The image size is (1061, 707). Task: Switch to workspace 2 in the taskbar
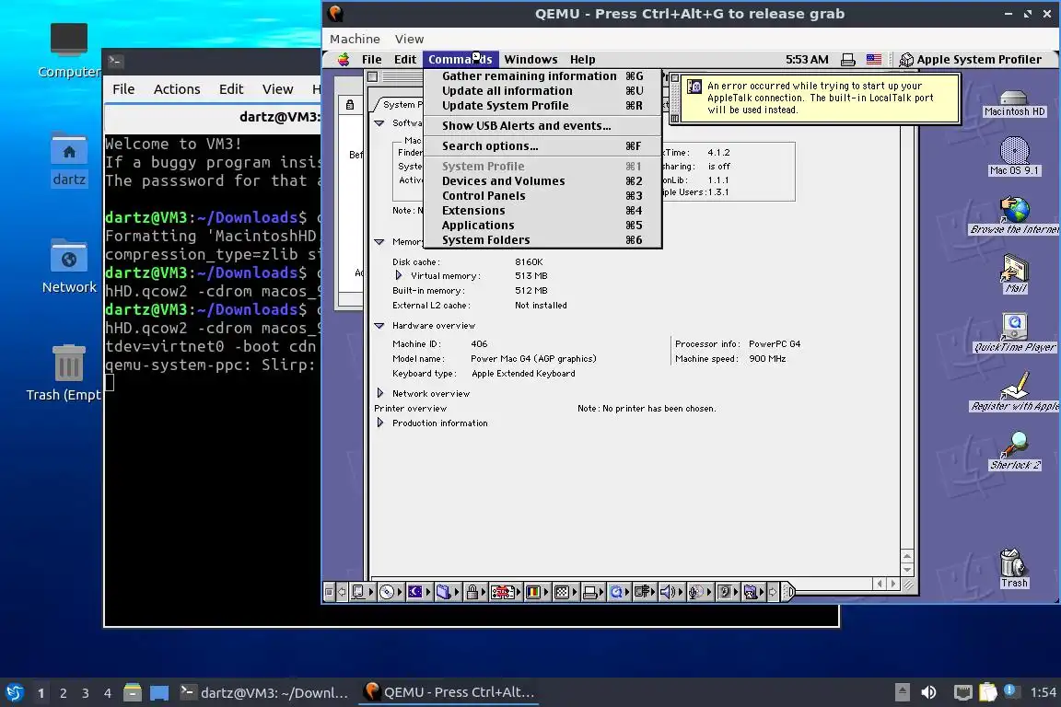pos(63,693)
